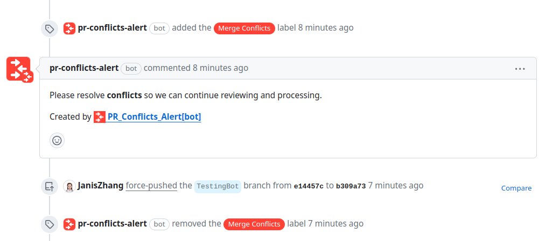Click the Merge Conflicts label in the added event
539x241 pixels.
click(x=244, y=28)
